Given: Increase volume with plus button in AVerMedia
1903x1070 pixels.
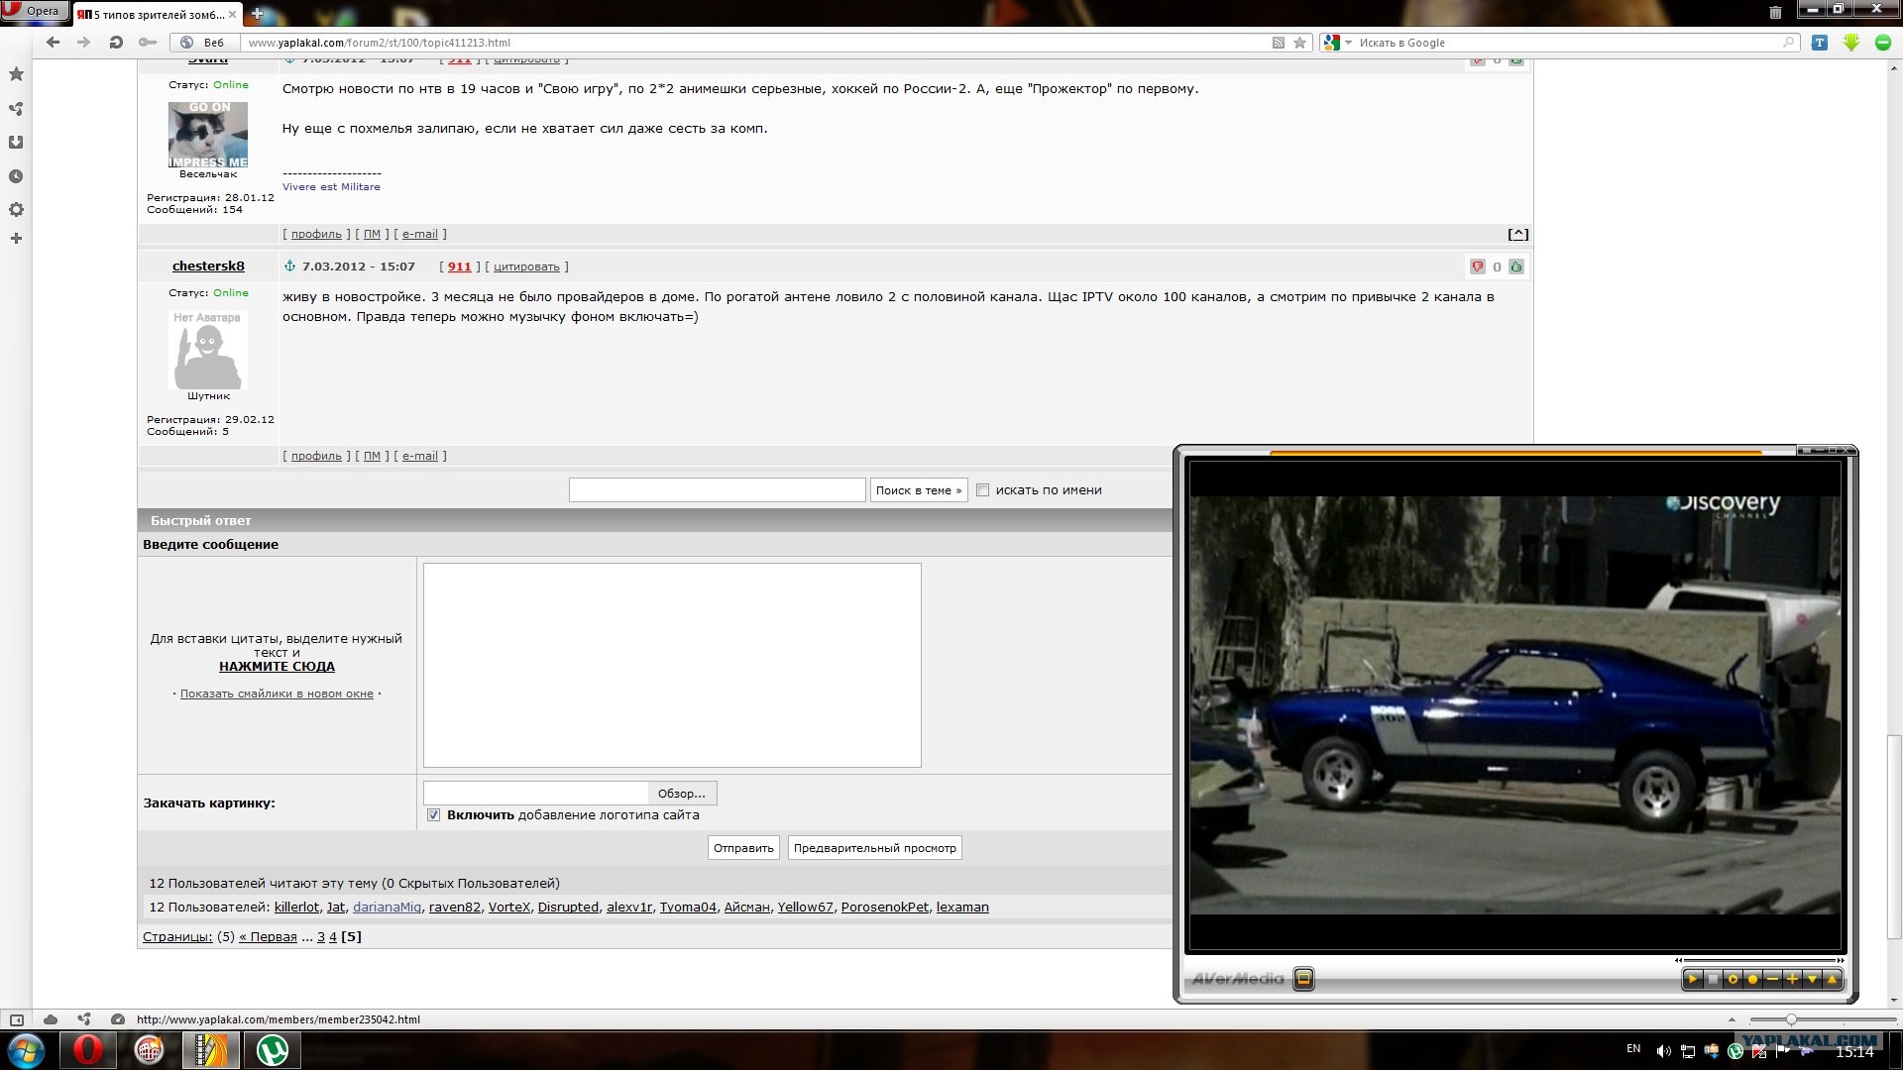Looking at the screenshot, I should click(x=1792, y=980).
